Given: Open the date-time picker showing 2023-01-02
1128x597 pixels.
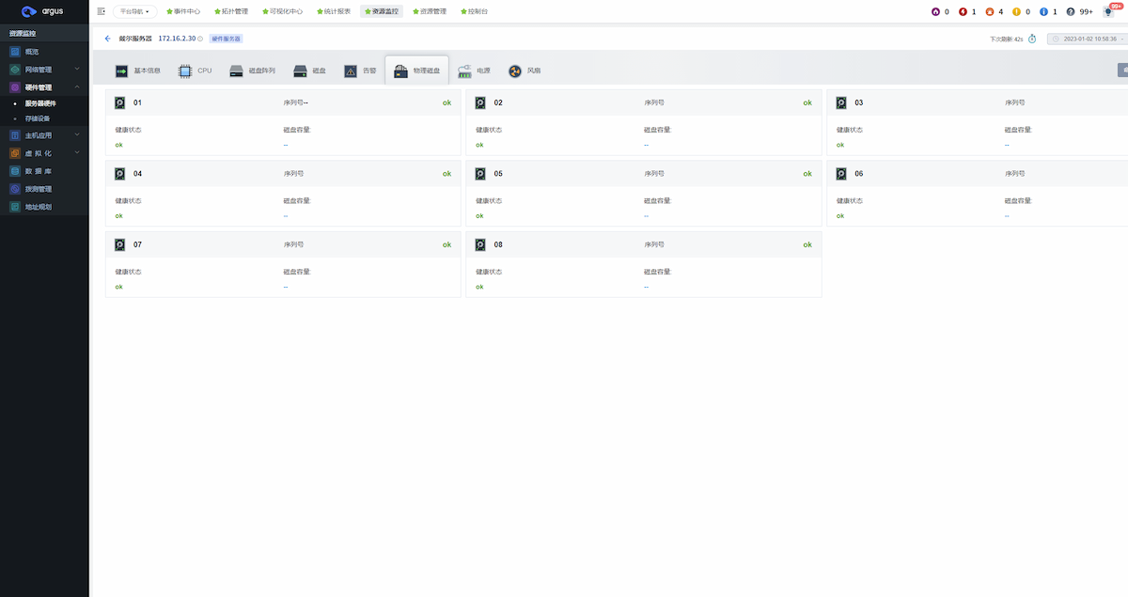Looking at the screenshot, I should (1087, 39).
